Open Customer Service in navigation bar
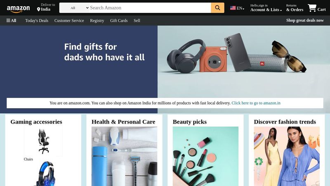330x186 pixels. 69,20
